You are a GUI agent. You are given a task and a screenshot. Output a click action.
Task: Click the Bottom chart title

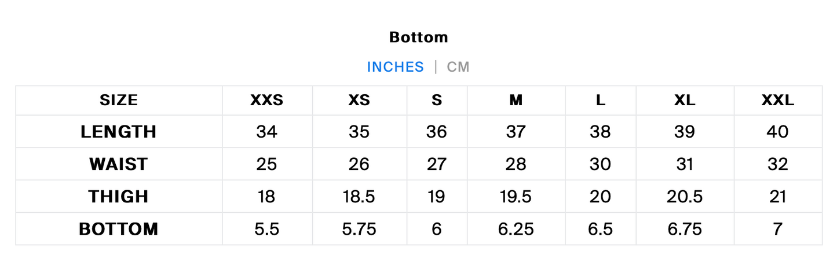tap(418, 38)
